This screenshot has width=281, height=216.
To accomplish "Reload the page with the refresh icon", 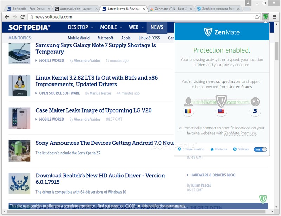I will [x=22, y=17].
